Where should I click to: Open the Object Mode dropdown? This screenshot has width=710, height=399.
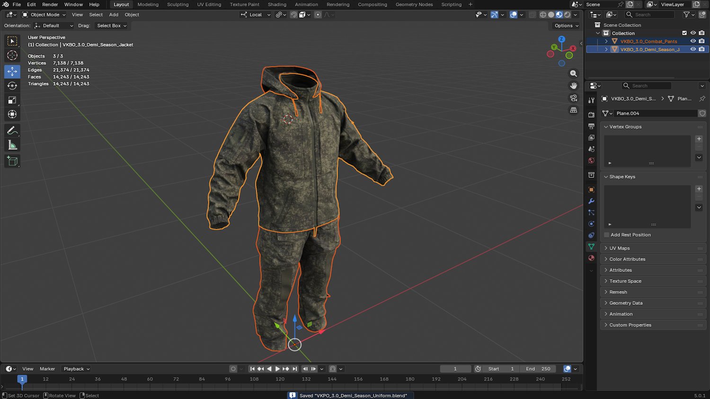click(44, 15)
